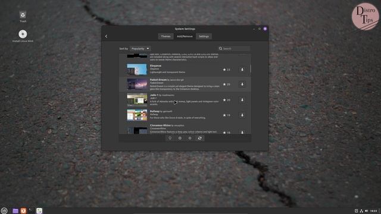Open the terminal from the panel

tap(31, 210)
